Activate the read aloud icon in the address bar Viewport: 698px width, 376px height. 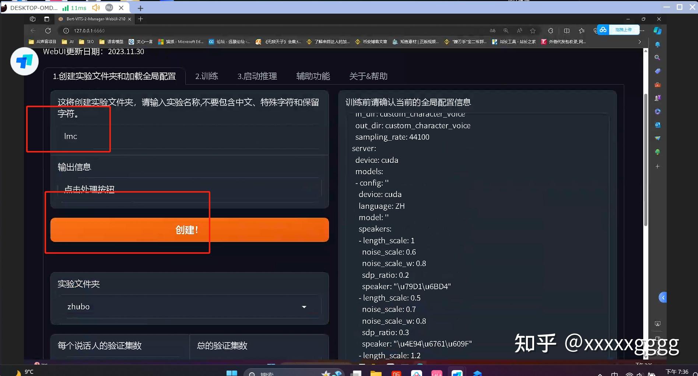[x=519, y=31]
